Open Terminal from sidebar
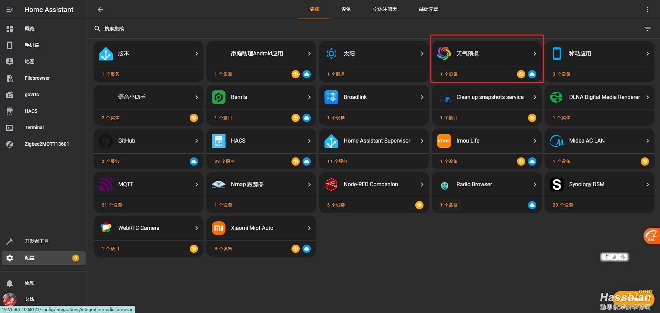 [44, 127]
